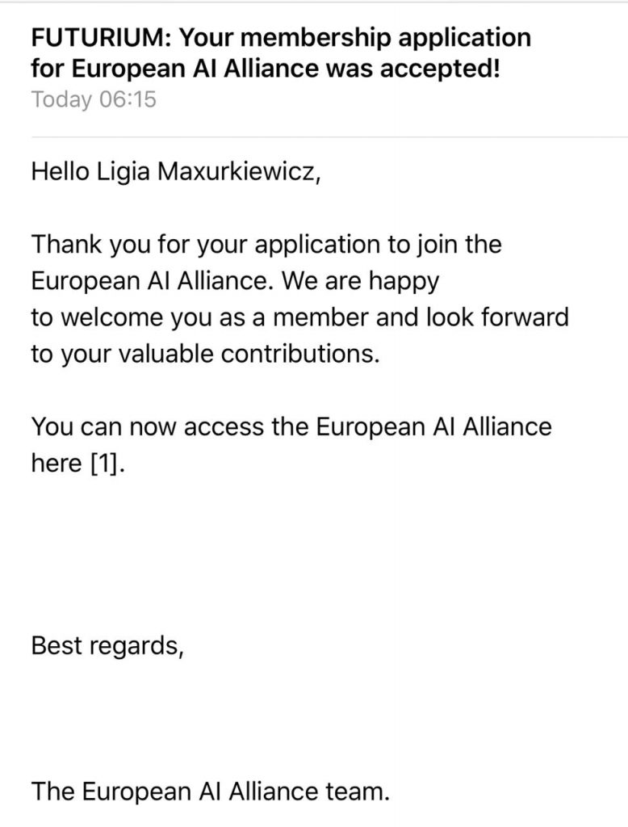Click the '[1]' footnote reference

point(108,463)
